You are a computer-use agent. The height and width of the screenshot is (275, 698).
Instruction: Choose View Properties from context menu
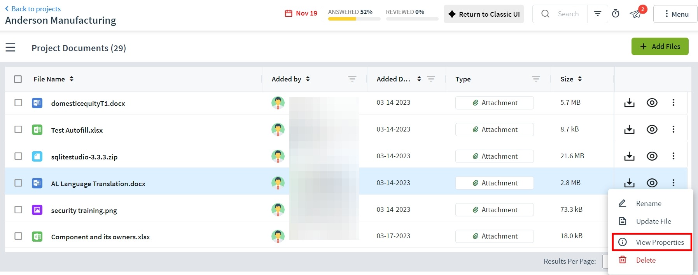click(x=652, y=242)
